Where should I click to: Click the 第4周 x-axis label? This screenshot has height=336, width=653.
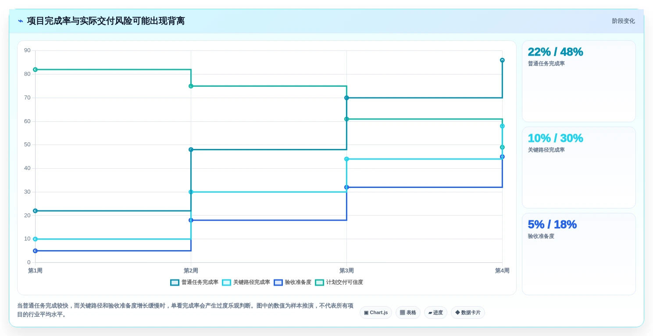click(x=502, y=271)
